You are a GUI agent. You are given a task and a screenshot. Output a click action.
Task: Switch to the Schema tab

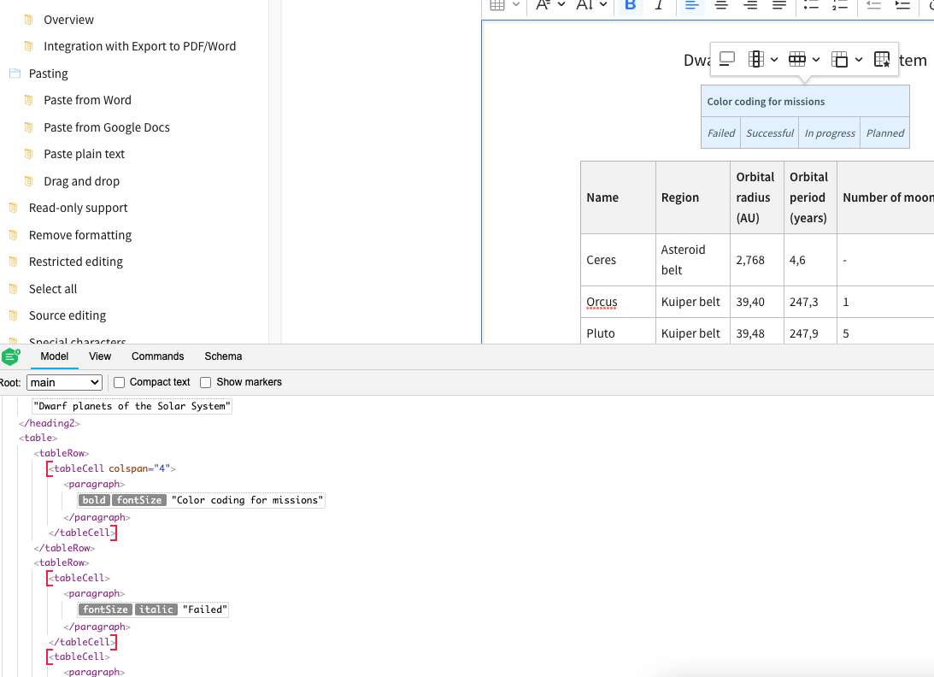pos(223,356)
